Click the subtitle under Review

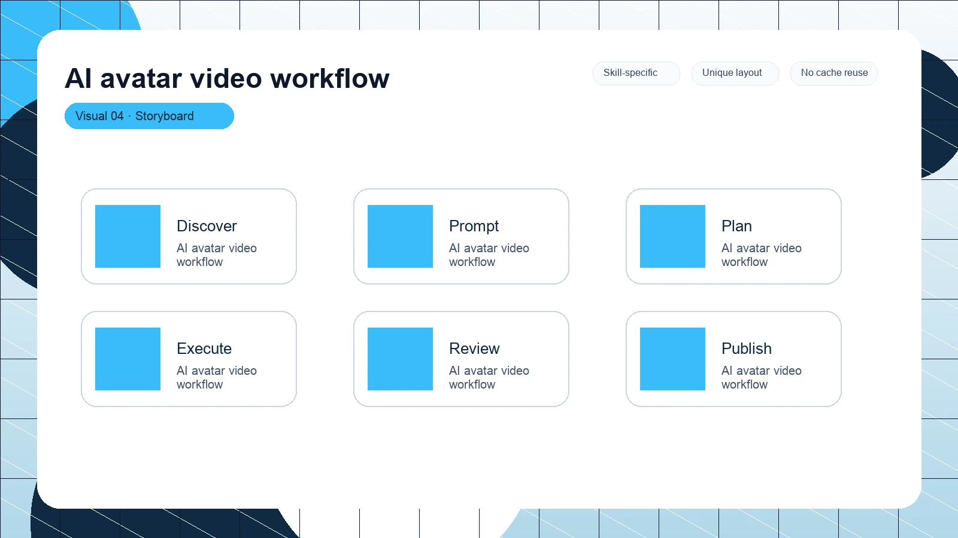[x=489, y=377]
